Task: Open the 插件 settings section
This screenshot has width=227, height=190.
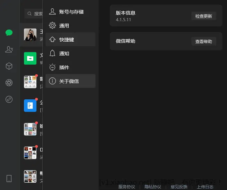Action: click(70, 67)
